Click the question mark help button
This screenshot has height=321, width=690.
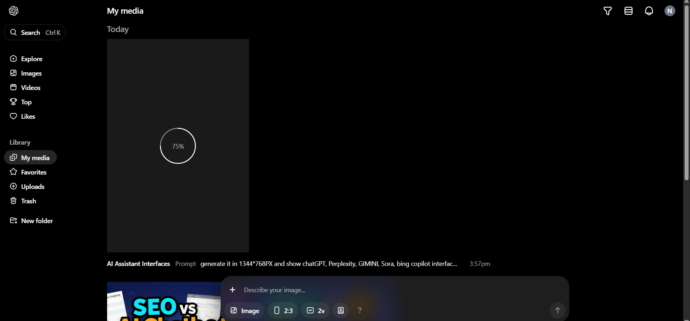coord(359,310)
